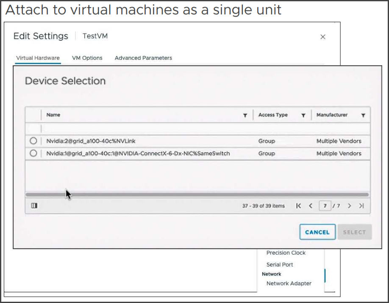Open the Advanced Parameters tab
This screenshot has width=389, height=303.
143,58
